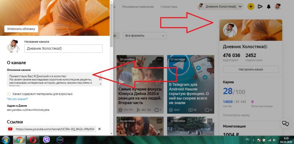Click the YouTube channel URL field
294x144 pixels.
55,129
